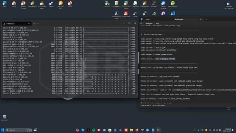Click the 'sudo pacman -S gnome gnome-extra' line
The height and width of the screenshot is (133, 236).
pyautogui.click(x=156, y=54)
